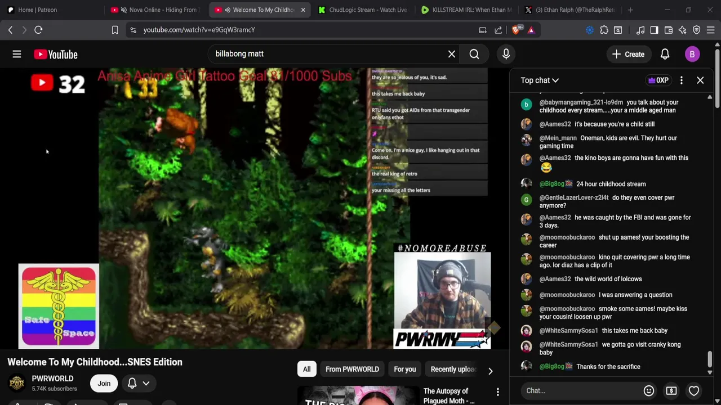Open more options for Autopsy of Plagued Moth video

pos(497,391)
